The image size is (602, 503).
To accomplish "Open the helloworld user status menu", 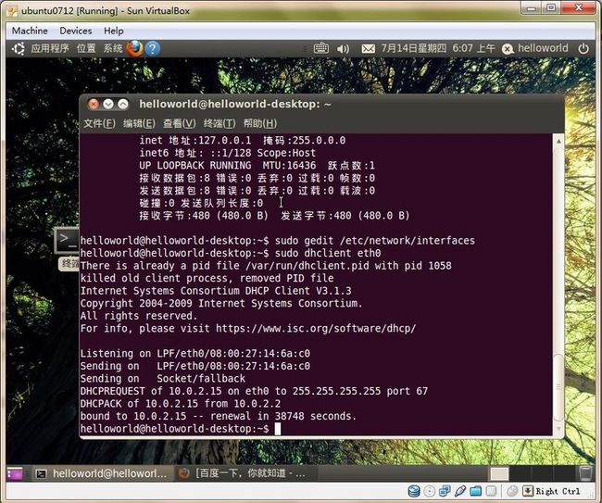I will [x=535, y=48].
